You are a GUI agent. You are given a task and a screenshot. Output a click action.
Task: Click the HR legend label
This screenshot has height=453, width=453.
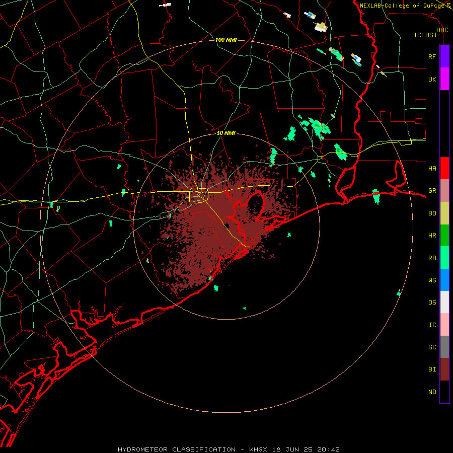tap(432, 236)
